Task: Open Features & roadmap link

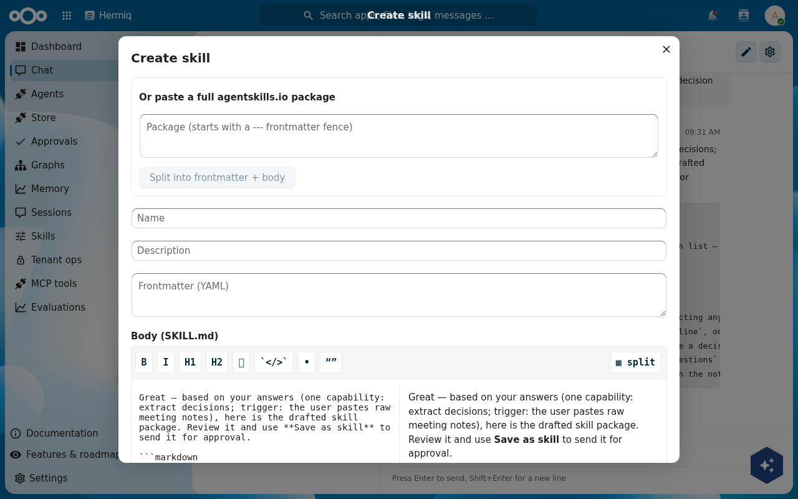Action: click(72, 455)
